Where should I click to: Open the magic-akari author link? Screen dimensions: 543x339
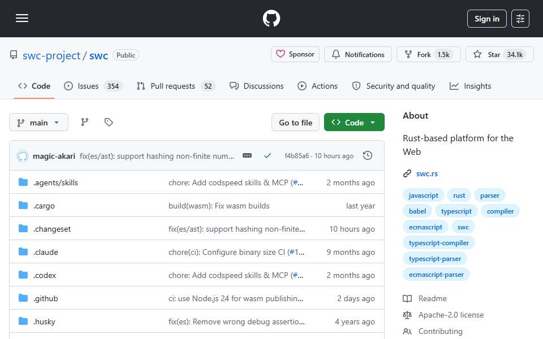54,157
